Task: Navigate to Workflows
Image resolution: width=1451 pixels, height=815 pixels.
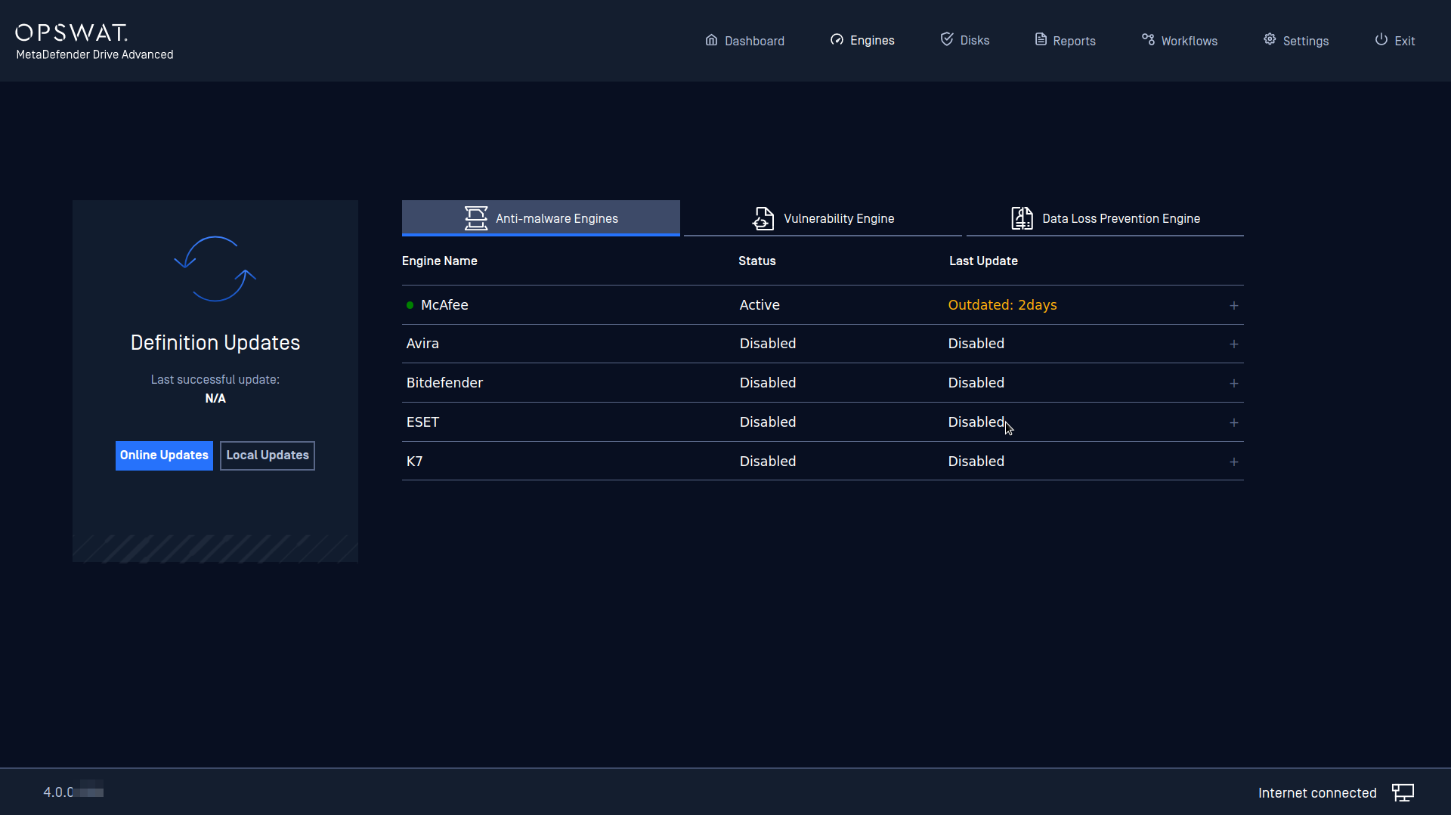Action: click(x=1180, y=41)
